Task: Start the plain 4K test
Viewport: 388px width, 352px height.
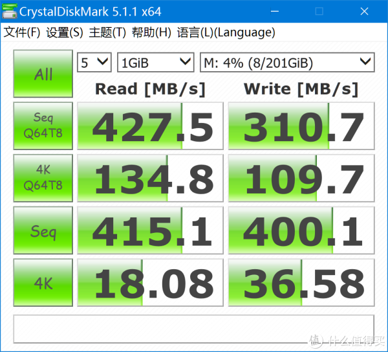Action: pos(43,283)
